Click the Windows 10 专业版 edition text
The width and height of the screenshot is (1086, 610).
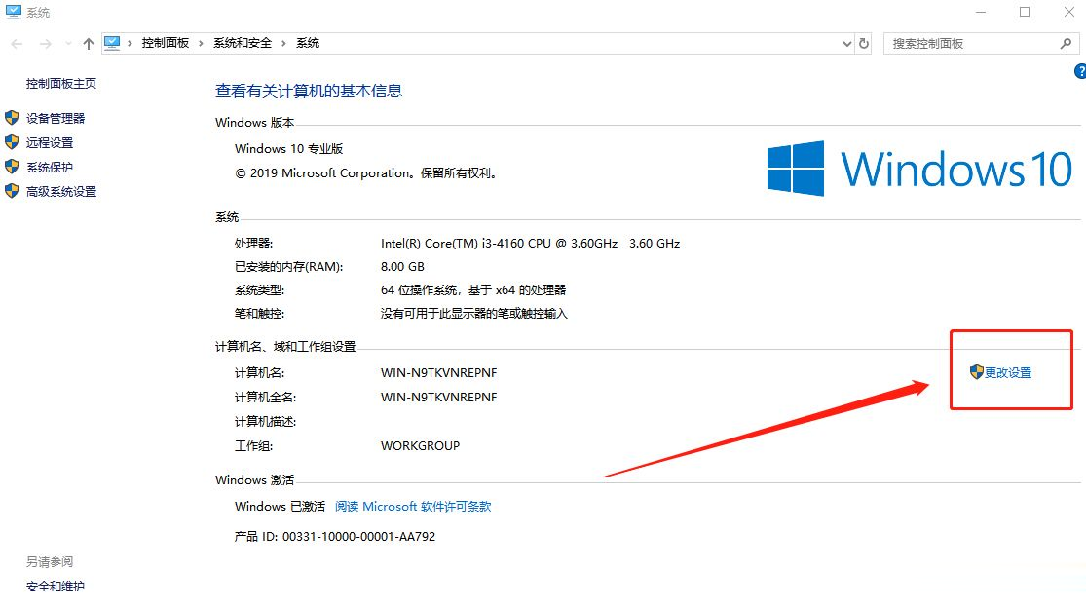click(289, 149)
